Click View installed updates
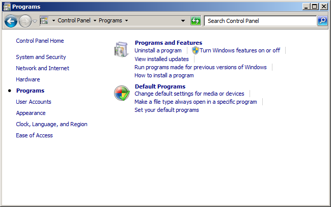331x207 pixels. [162, 59]
